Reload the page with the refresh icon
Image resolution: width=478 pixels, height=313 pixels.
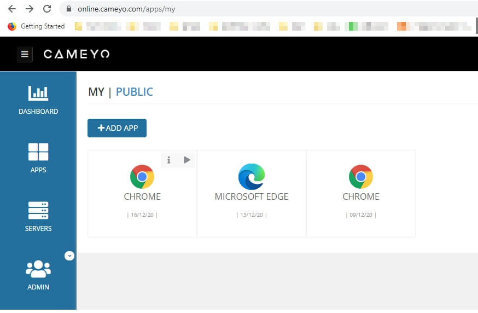(47, 9)
